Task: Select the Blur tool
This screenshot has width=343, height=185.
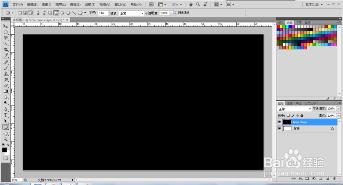Action: coord(6,97)
